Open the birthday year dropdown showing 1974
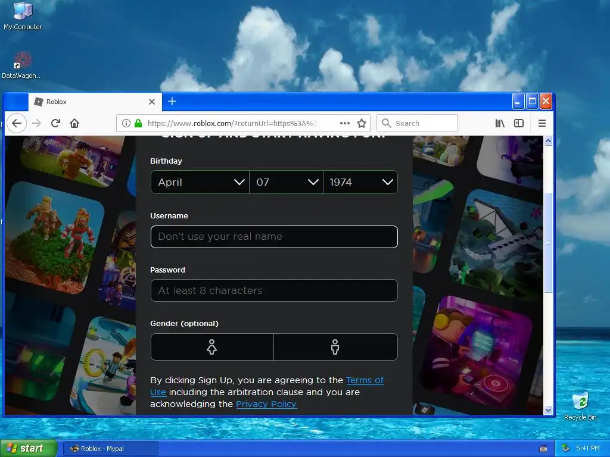 (360, 182)
